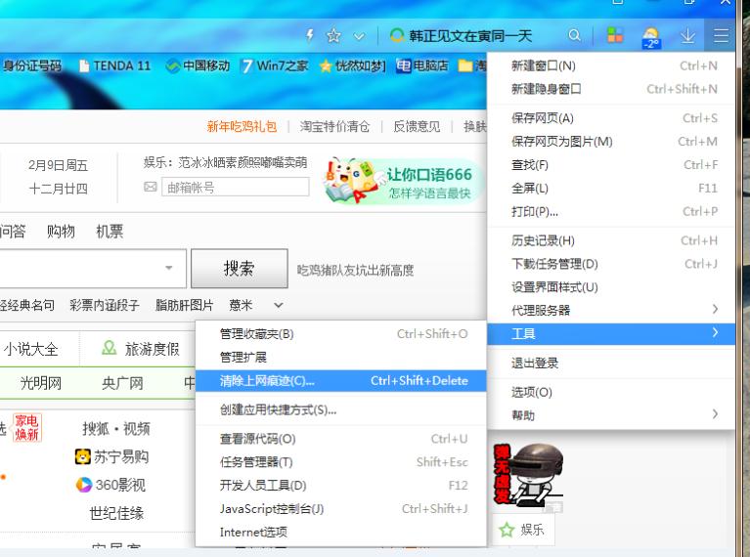Open 设置界面样式(U)
This screenshot has width=750, height=557.
click(x=611, y=287)
